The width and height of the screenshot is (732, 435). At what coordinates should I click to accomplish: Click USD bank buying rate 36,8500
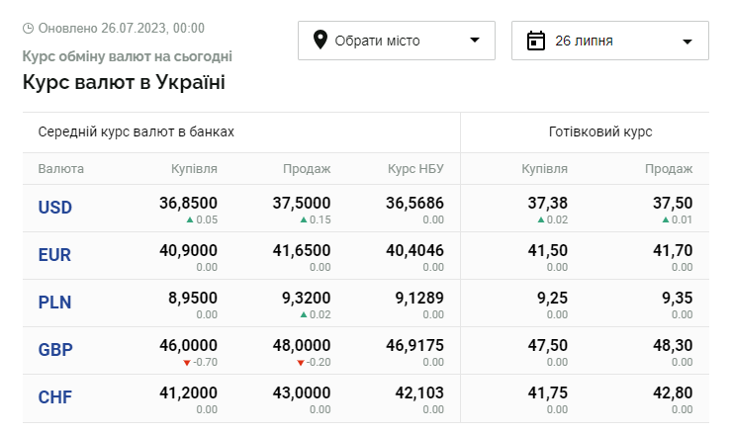(188, 203)
